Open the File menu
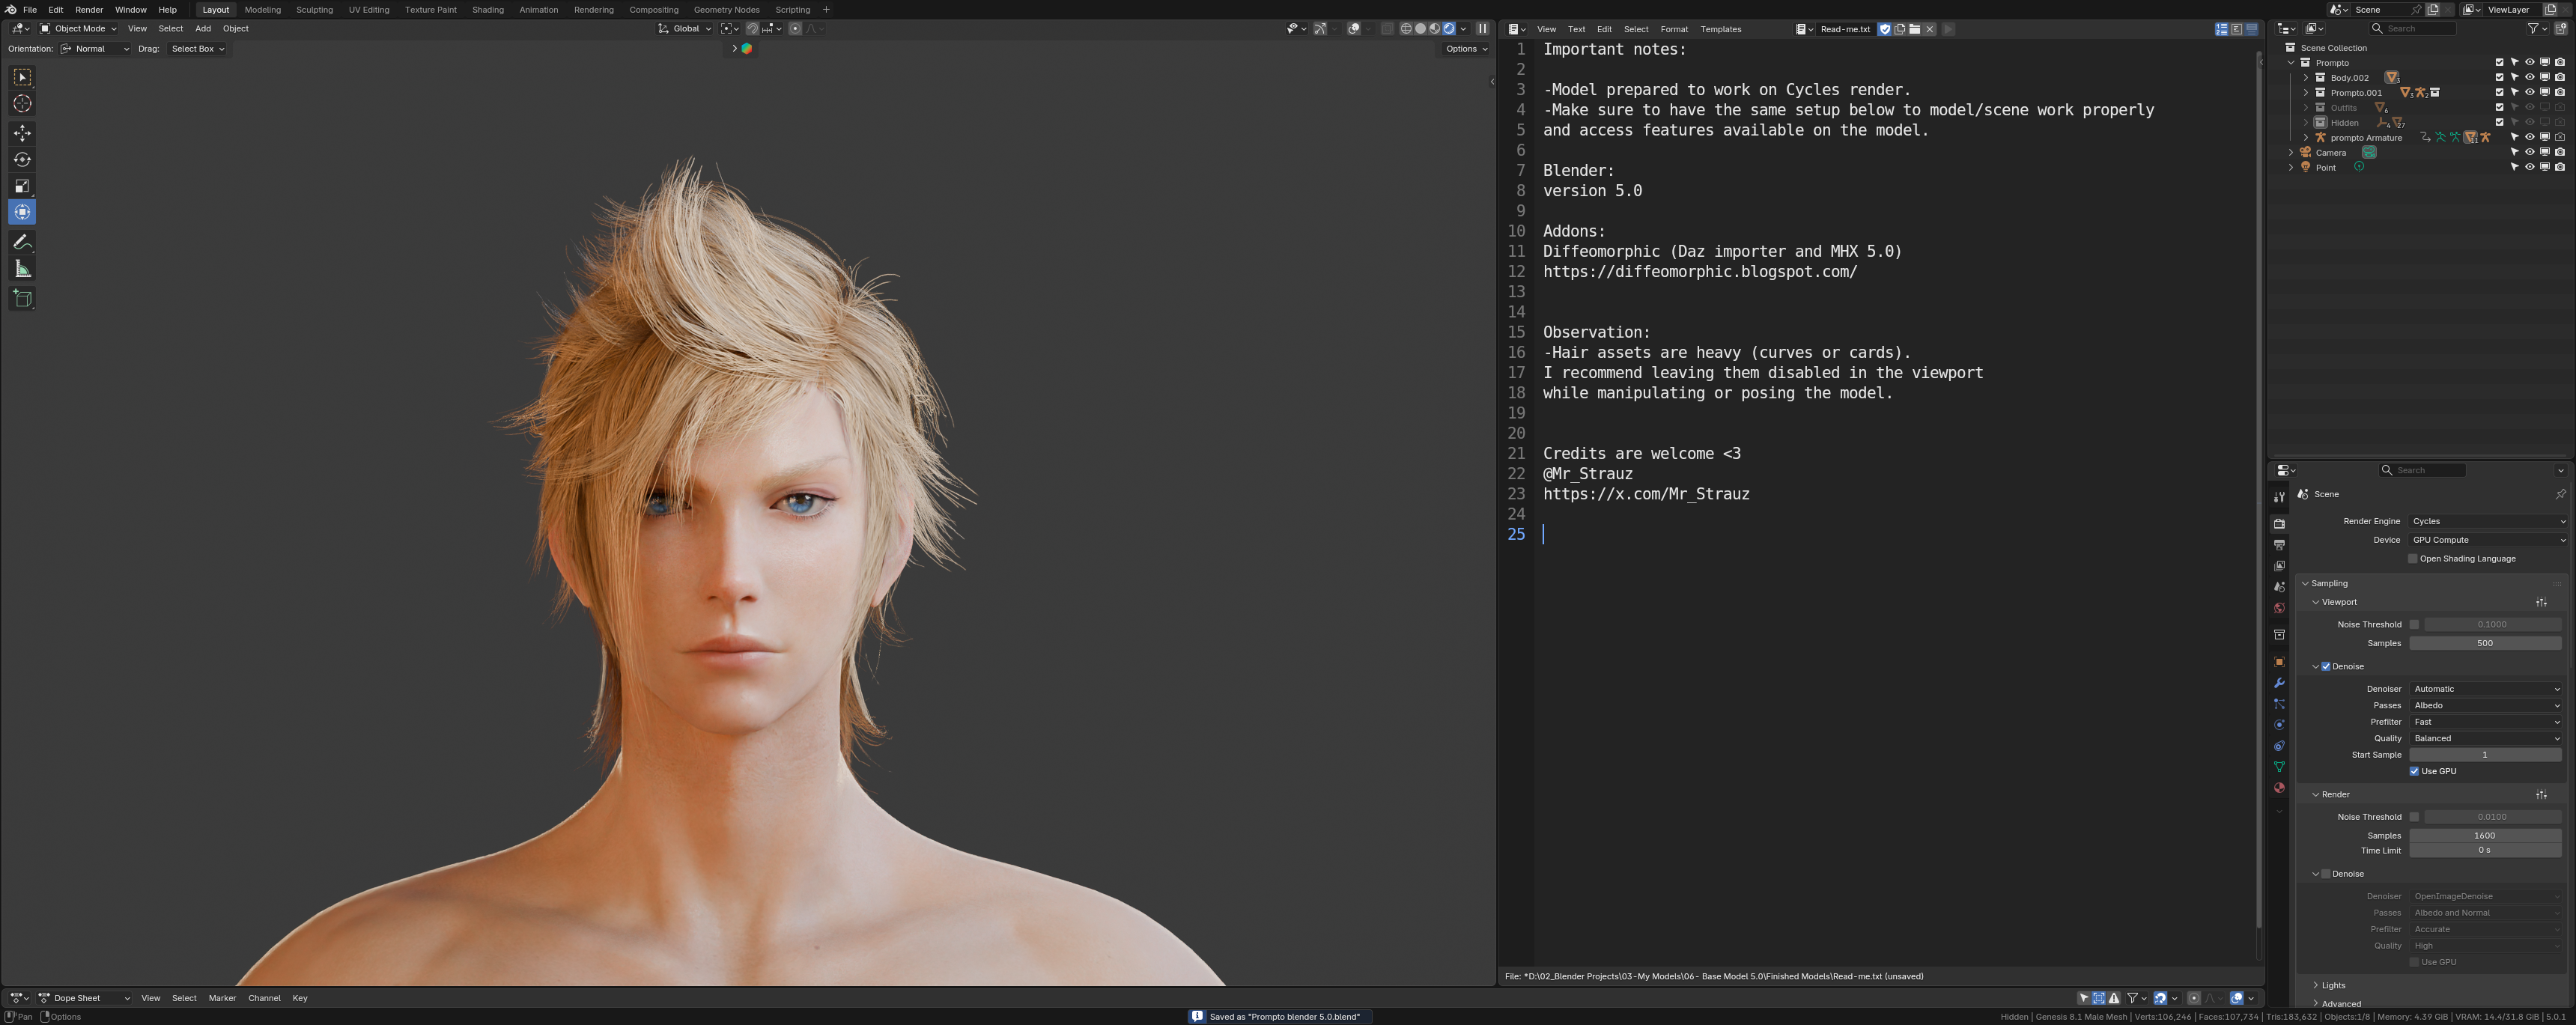This screenshot has height=1025, width=2576. coord(30,10)
